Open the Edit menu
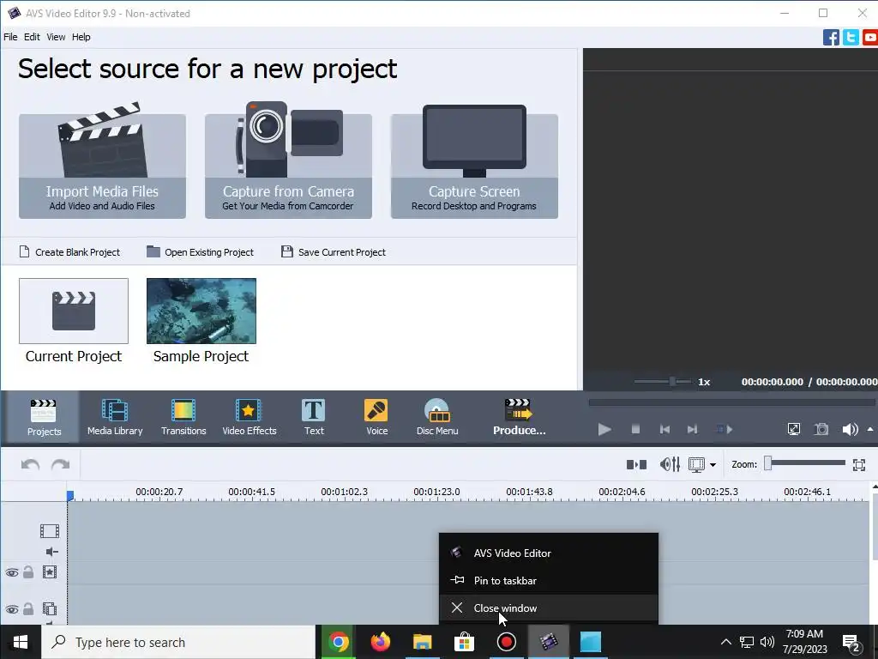This screenshot has width=878, height=659. point(32,37)
